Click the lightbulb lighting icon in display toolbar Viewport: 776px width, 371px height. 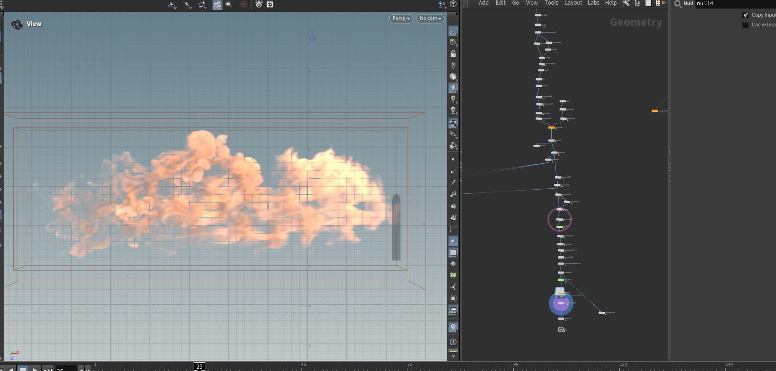[x=453, y=88]
